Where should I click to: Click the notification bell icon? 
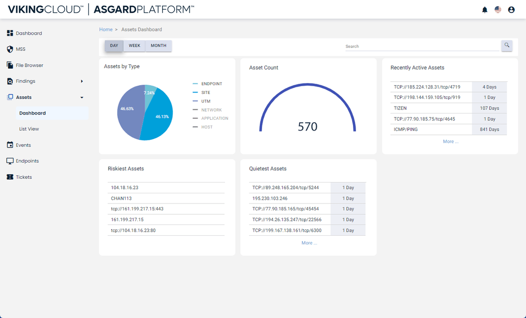pos(485,9)
